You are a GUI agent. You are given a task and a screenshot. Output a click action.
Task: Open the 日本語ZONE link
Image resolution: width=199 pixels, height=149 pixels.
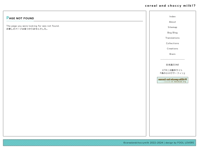(172, 65)
